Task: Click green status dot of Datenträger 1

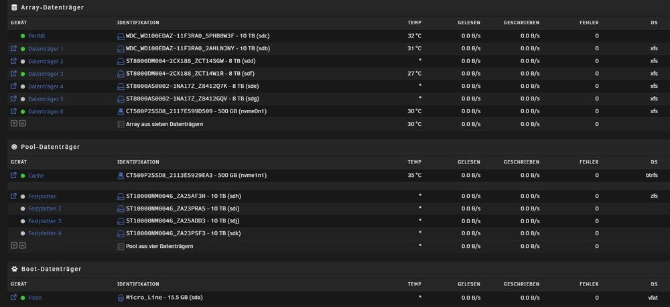Action: coord(23,49)
